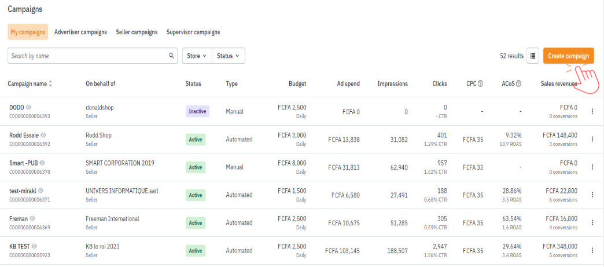Switch to the Supervisor campaigns tab

tap(193, 32)
